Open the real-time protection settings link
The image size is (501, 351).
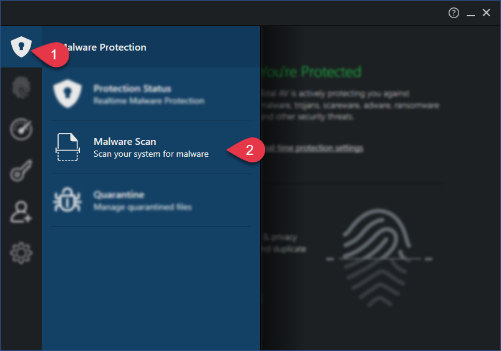click(x=313, y=148)
